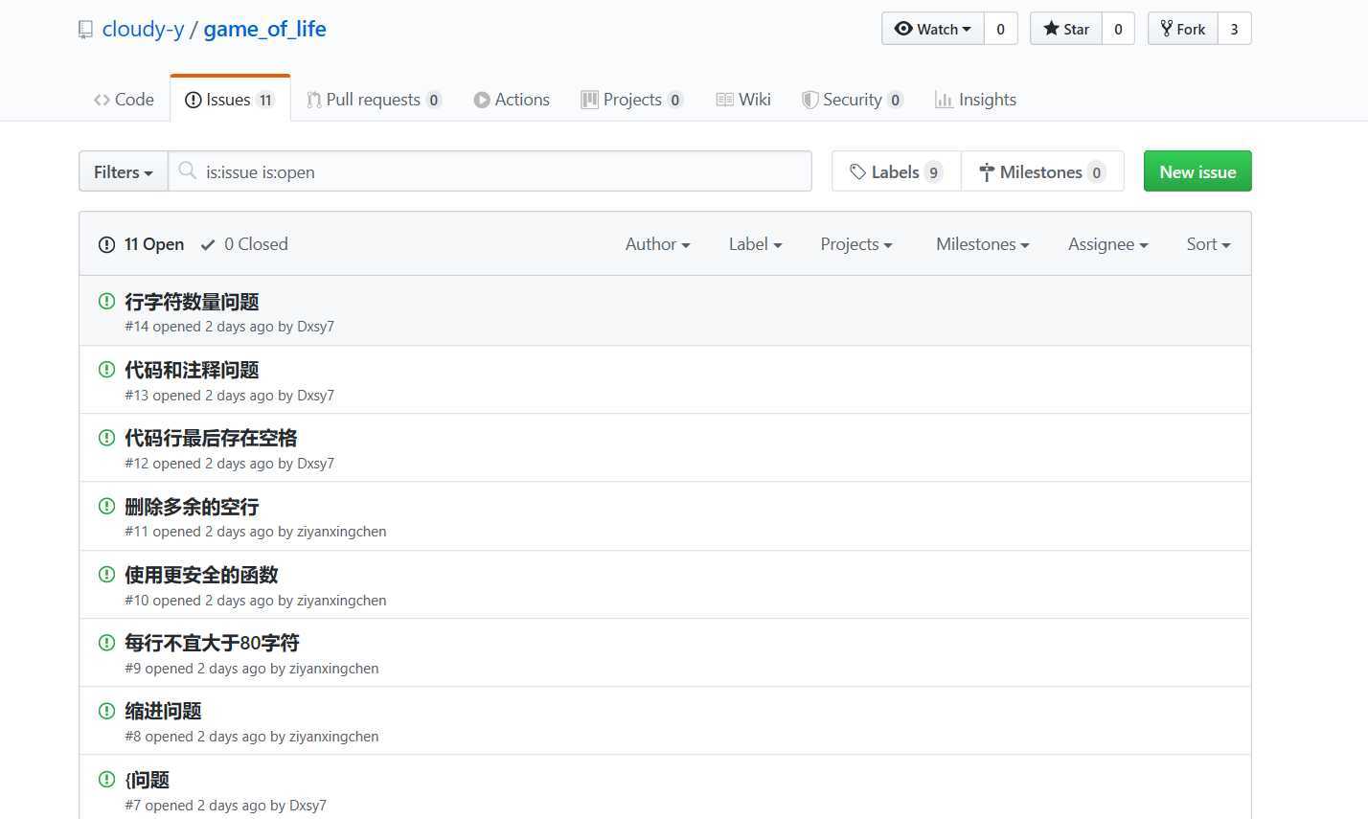The width and height of the screenshot is (1368, 819).
Task: Click open issue icon for #9
Action: (x=107, y=642)
